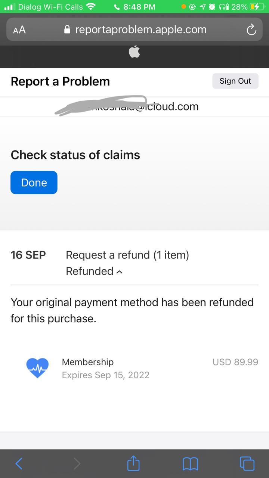269x478 pixels.
Task: Show open tabs overview icon
Action: point(247,463)
